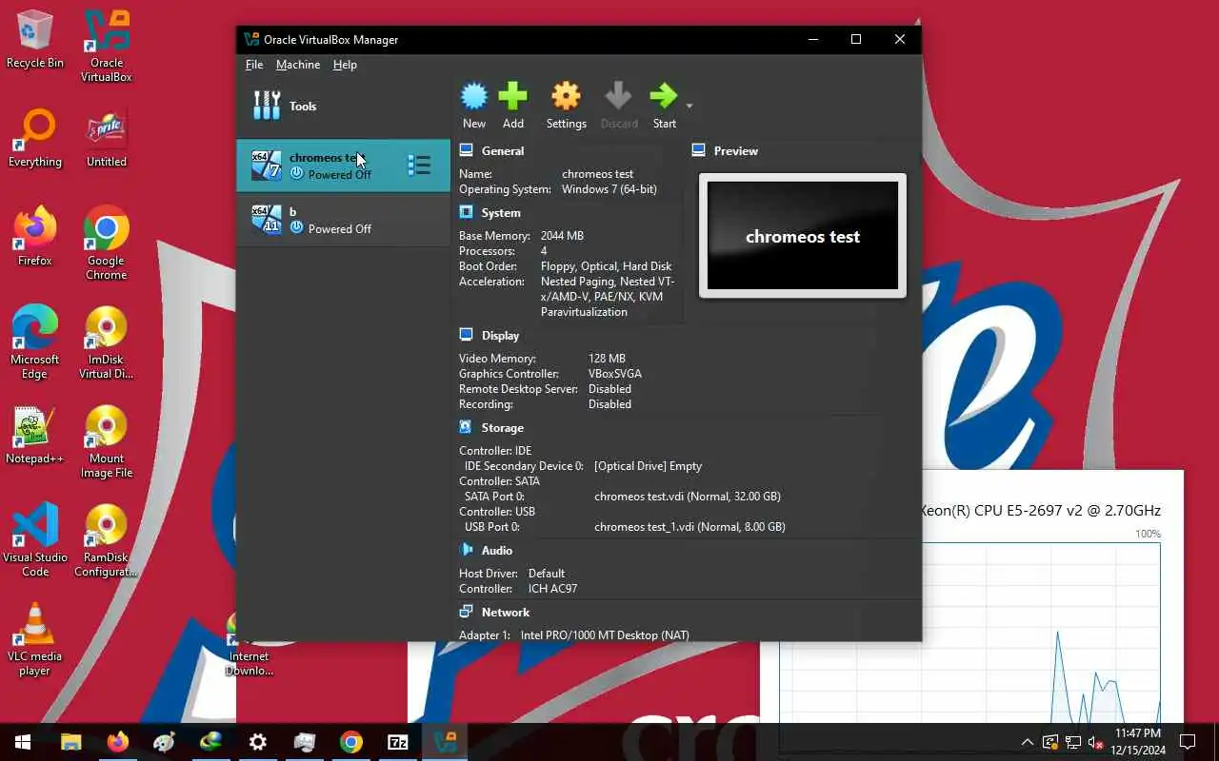The width and height of the screenshot is (1219, 761).
Task: Click the Display section header
Action: (x=500, y=335)
